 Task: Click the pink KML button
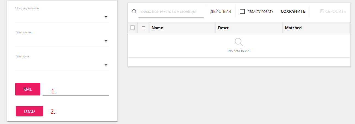[28, 89]
